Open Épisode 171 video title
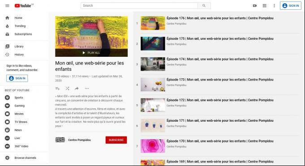305x166 pixels. (220, 120)
